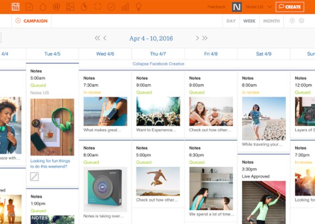Click the 'Live Approved' status text
The height and width of the screenshot is (224, 315).
point(255,176)
